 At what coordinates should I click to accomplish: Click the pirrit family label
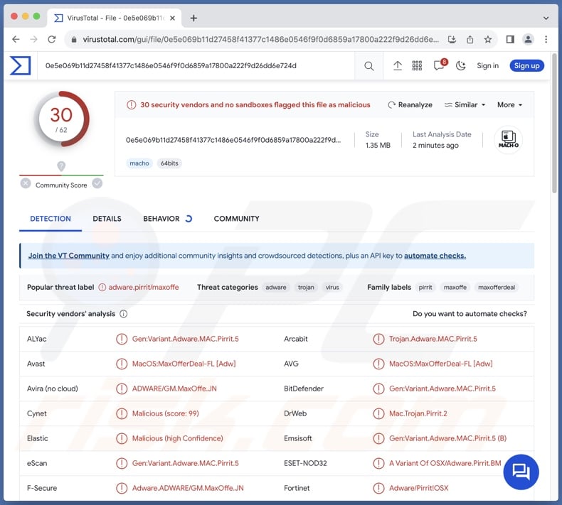click(425, 288)
